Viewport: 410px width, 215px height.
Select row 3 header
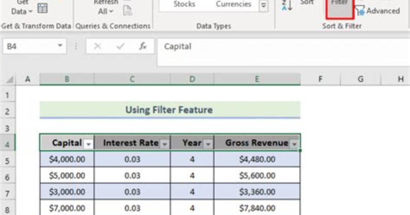coord(8,128)
